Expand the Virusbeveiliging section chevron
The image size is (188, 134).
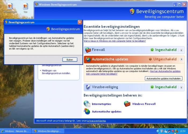(181, 87)
